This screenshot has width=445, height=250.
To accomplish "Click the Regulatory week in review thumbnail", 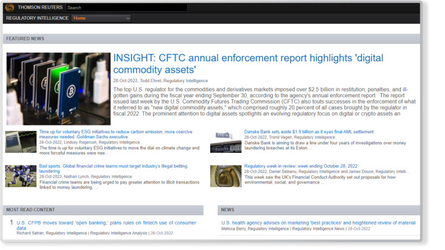I will 225,176.
